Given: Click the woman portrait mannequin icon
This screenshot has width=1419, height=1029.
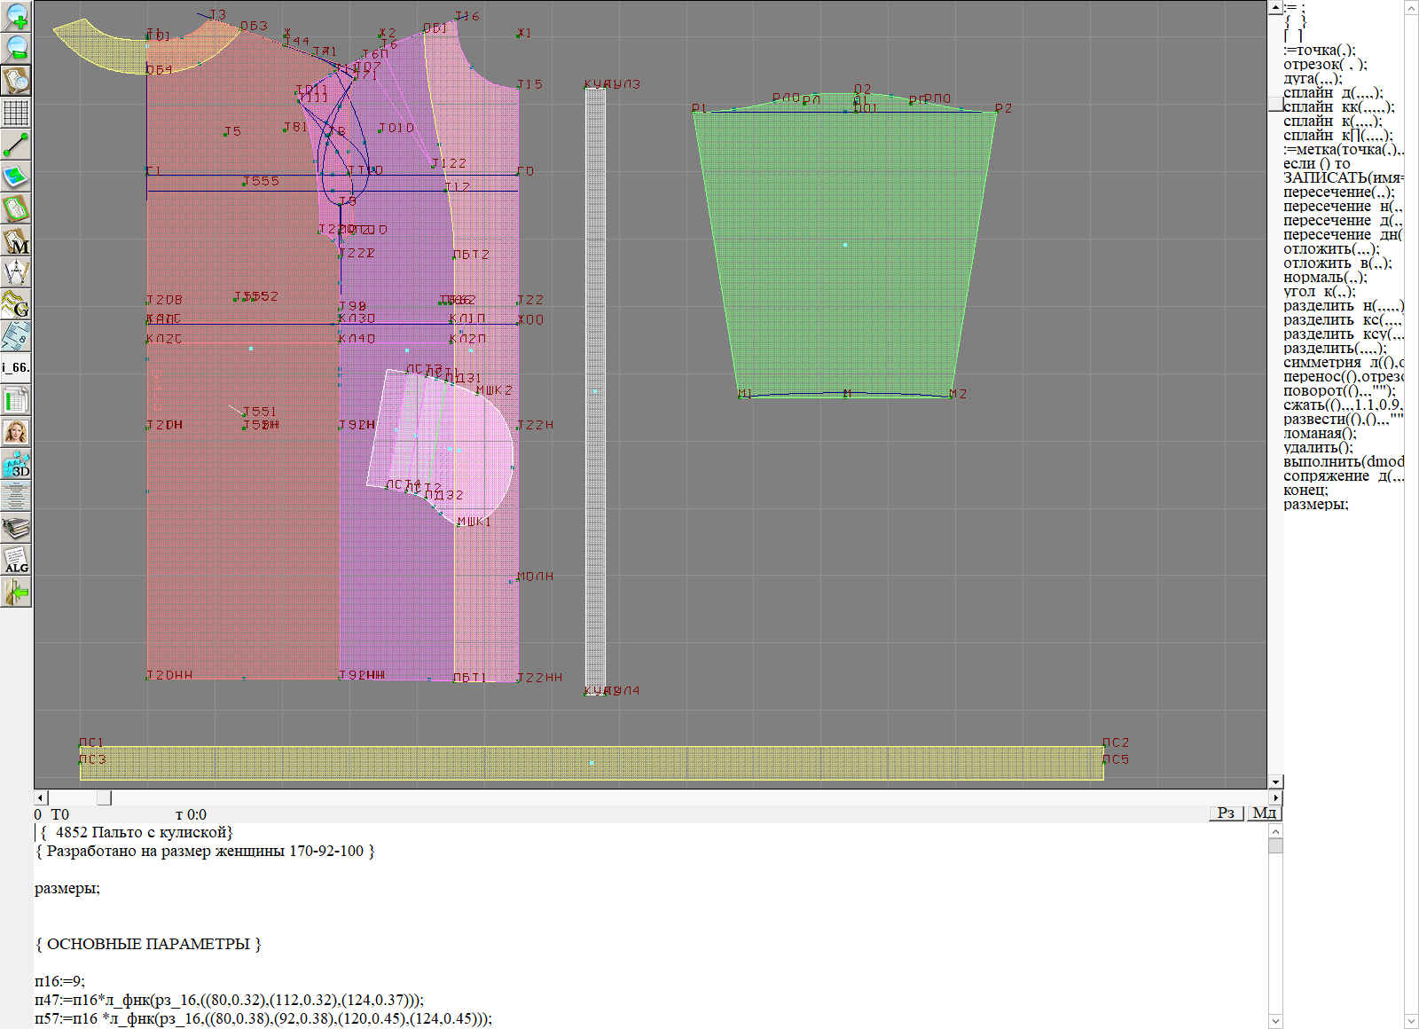Looking at the screenshot, I should 16,432.
